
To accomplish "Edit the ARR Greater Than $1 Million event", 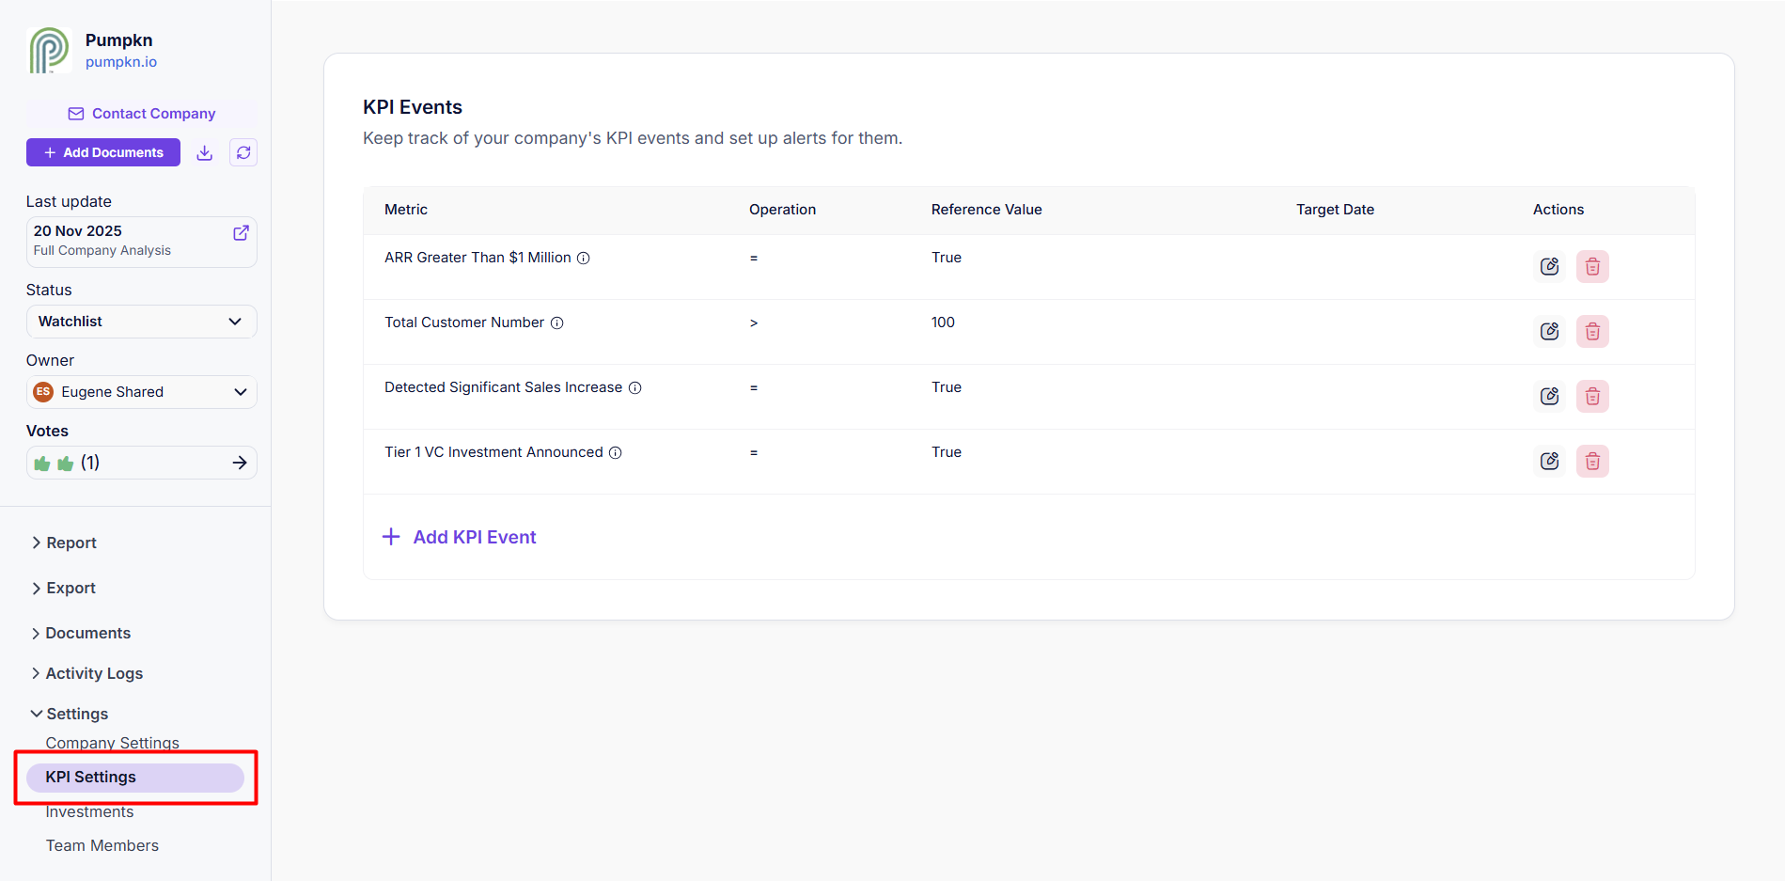I will coord(1549,266).
